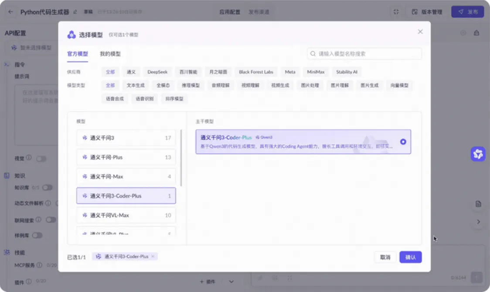
Task: Filter suppliers by 通义
Action: (131, 72)
